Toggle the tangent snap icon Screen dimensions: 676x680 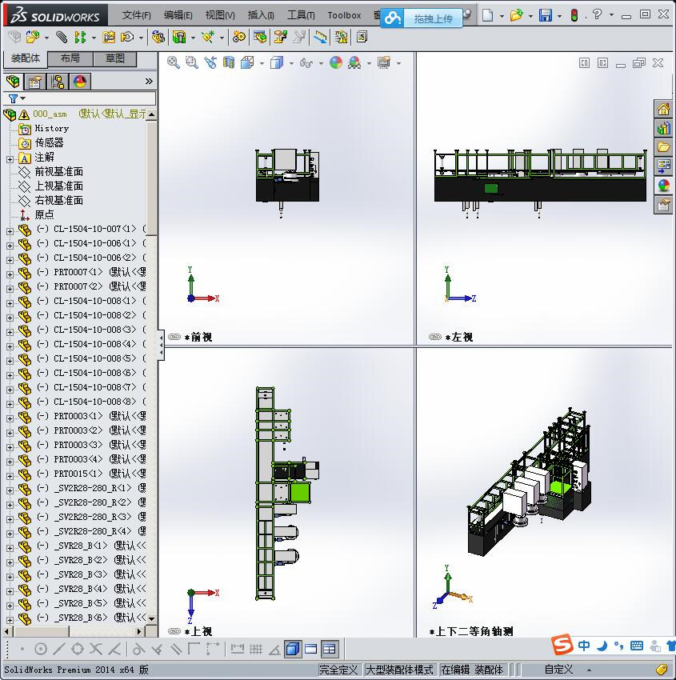[138, 649]
